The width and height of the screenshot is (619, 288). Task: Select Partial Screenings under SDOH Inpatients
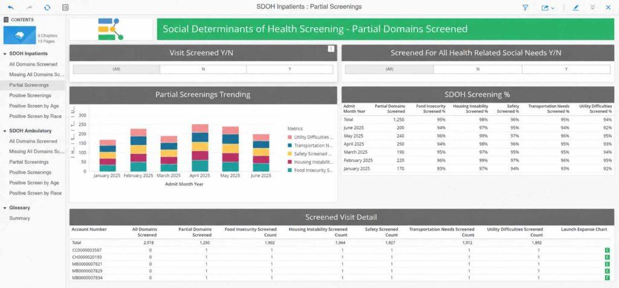pyautogui.click(x=29, y=85)
